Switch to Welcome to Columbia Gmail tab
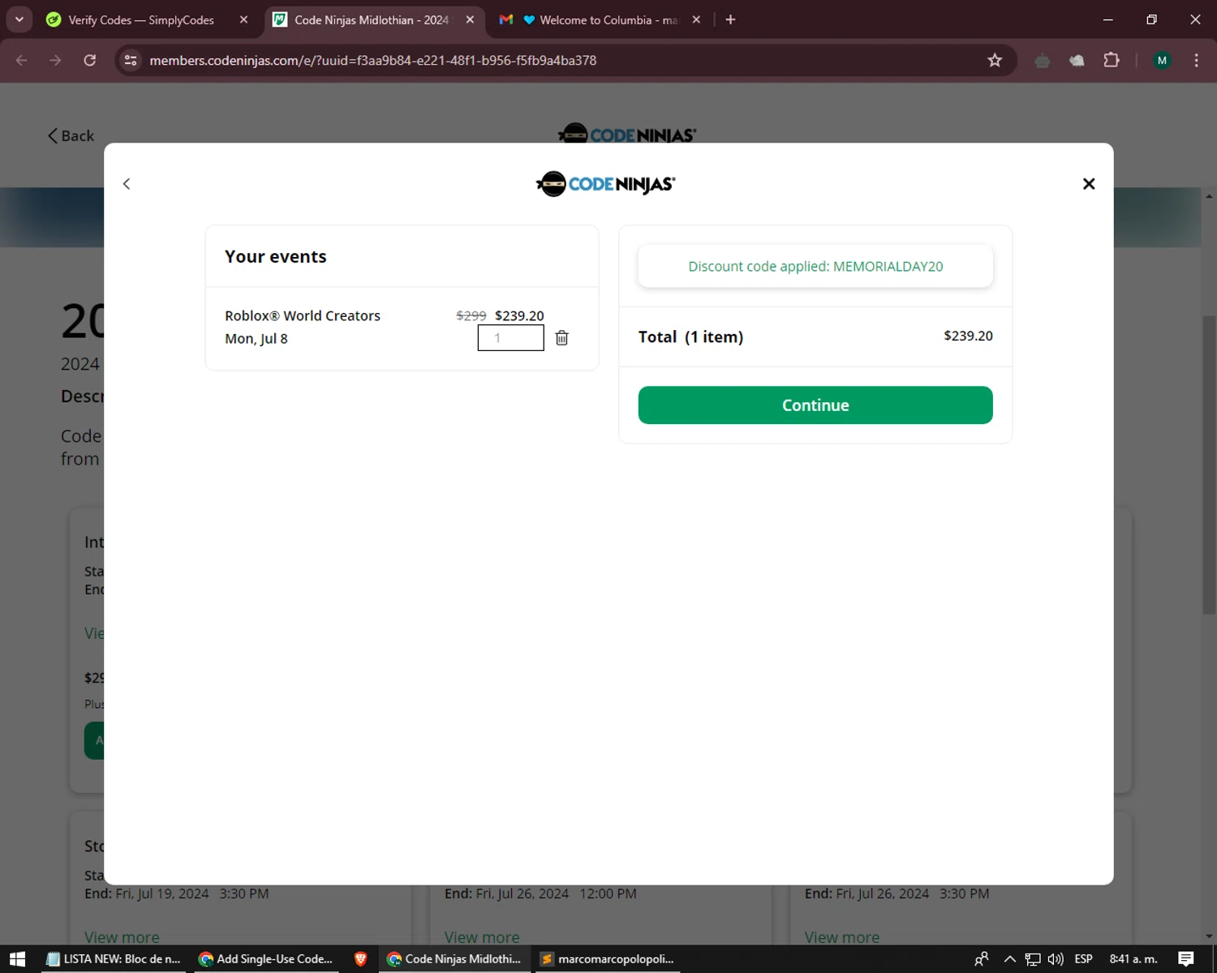The image size is (1217, 973). click(599, 19)
